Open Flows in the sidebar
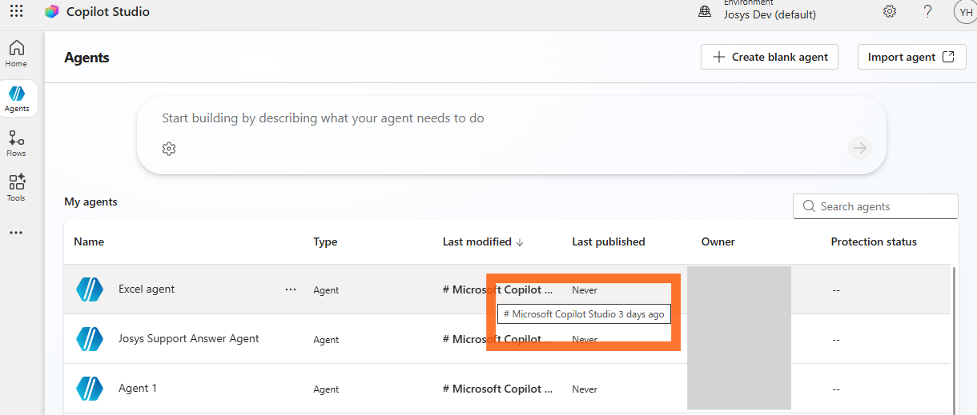 pyautogui.click(x=17, y=143)
